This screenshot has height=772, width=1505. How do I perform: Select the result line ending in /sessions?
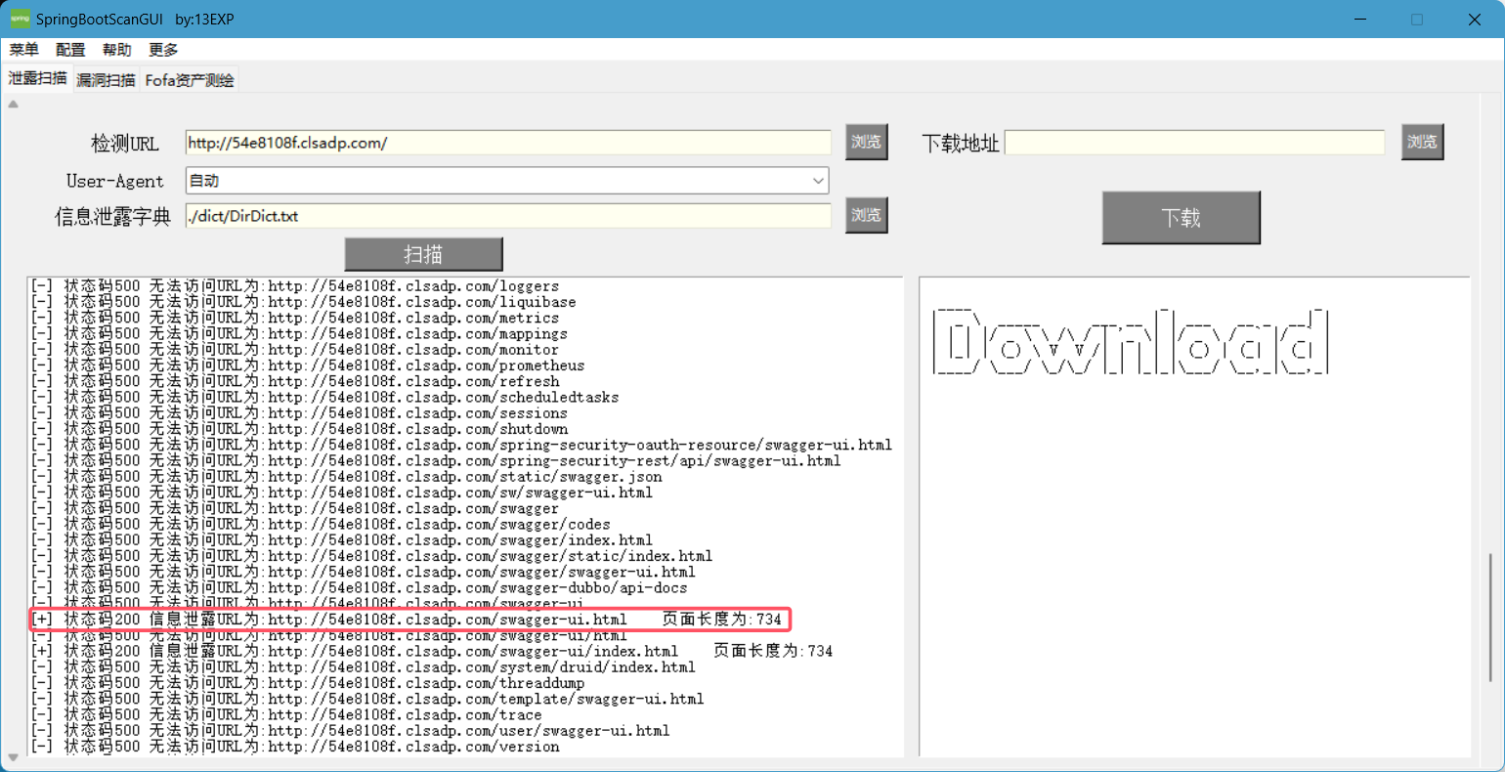point(299,413)
